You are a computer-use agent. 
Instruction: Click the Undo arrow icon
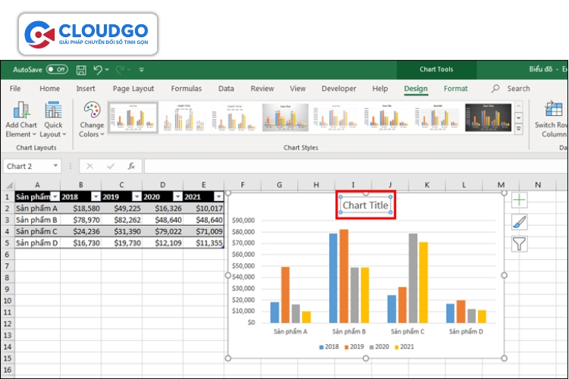[x=99, y=69]
